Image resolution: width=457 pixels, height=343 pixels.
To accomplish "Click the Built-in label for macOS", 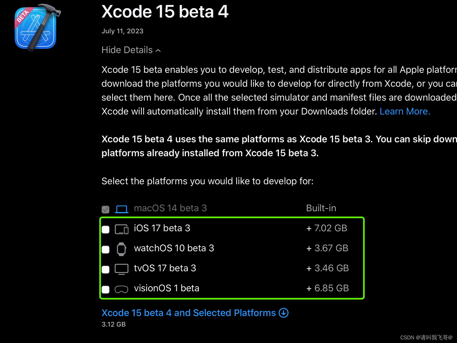I will 321,208.
